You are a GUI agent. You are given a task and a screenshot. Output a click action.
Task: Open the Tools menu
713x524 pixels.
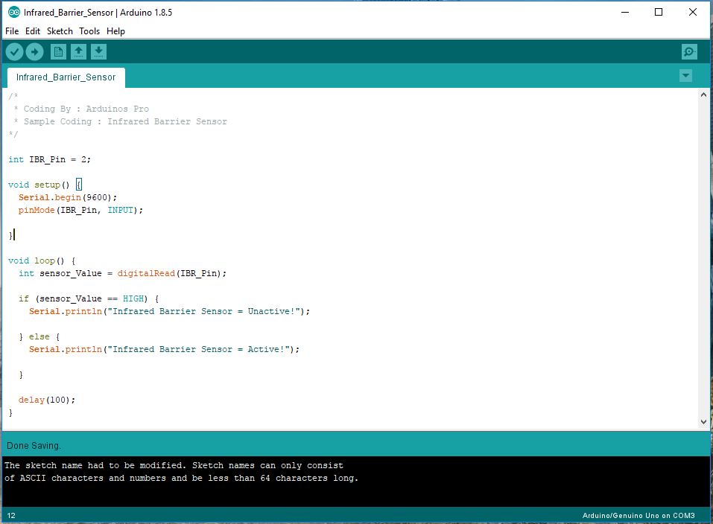[89, 31]
